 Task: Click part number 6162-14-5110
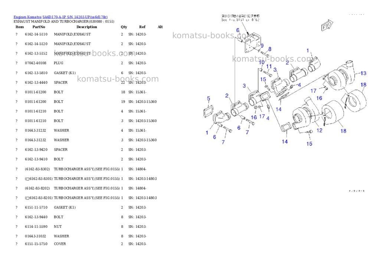pyautogui.click(x=36, y=35)
